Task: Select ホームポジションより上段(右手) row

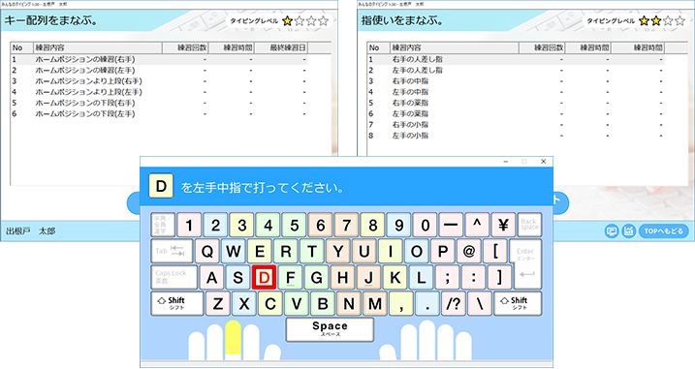Action: pos(159,81)
